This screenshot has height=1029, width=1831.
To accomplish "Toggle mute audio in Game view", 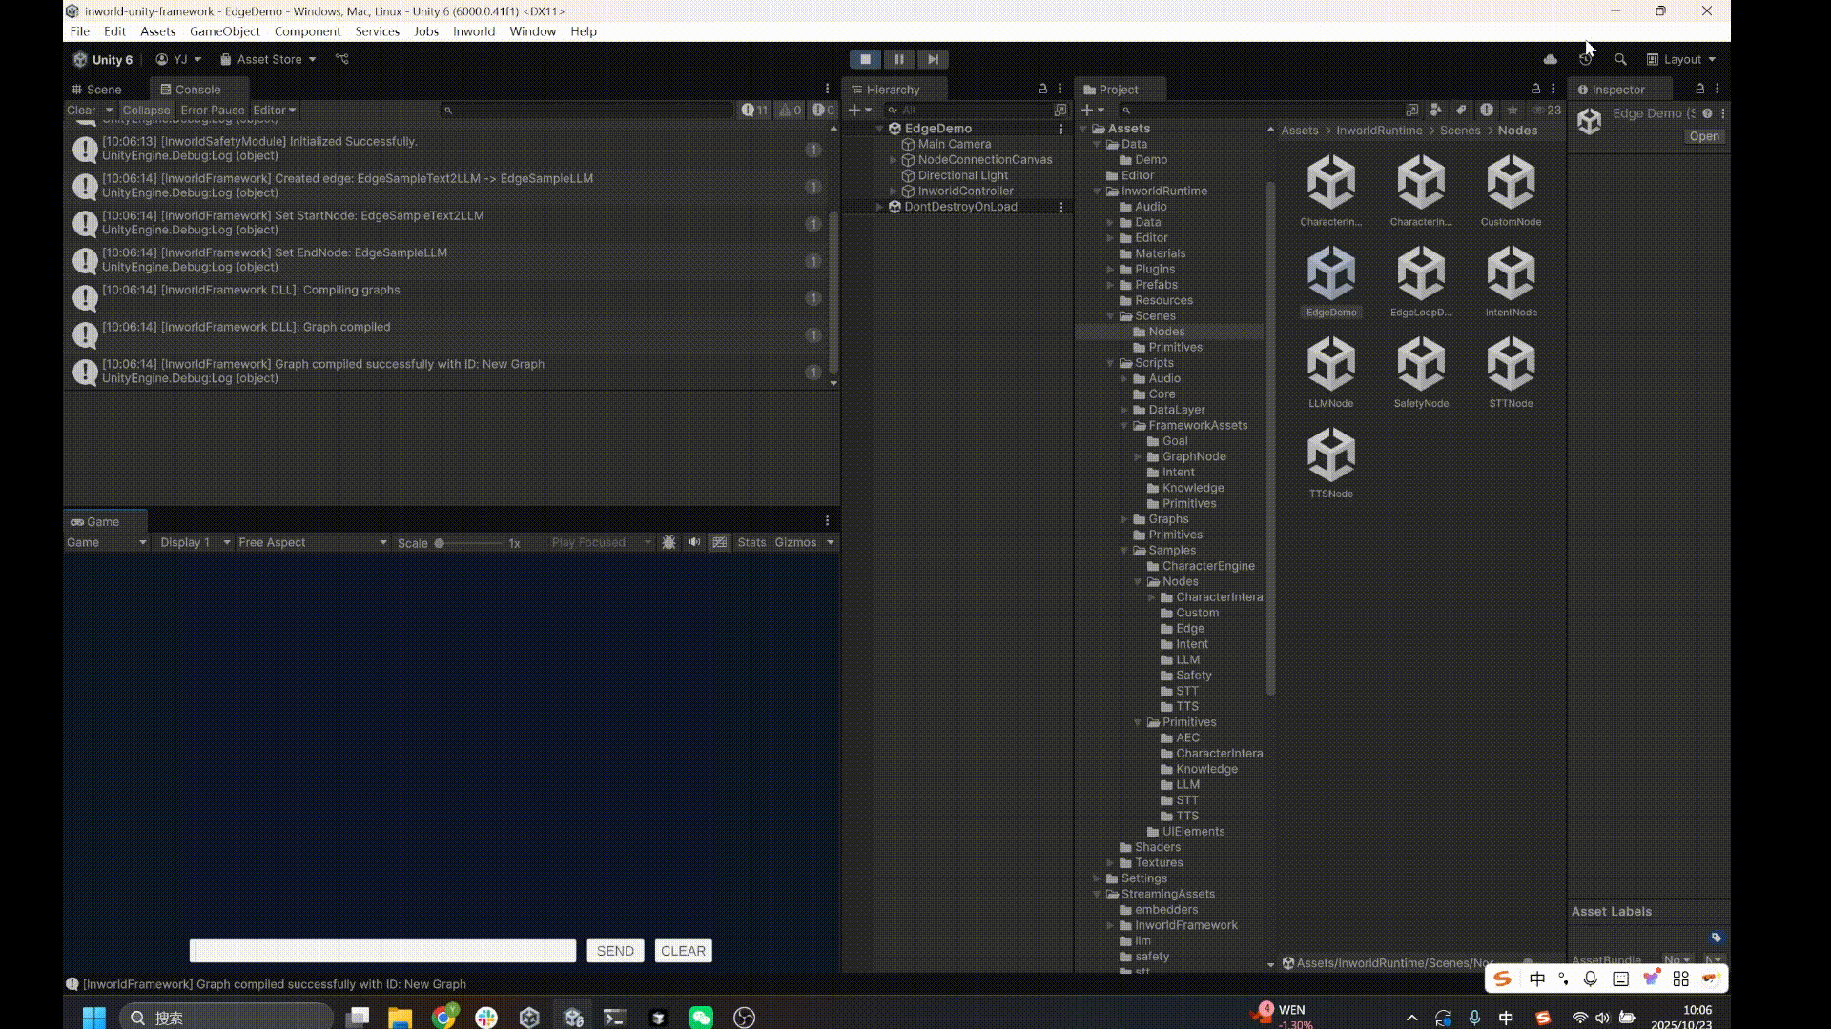I will click(694, 542).
